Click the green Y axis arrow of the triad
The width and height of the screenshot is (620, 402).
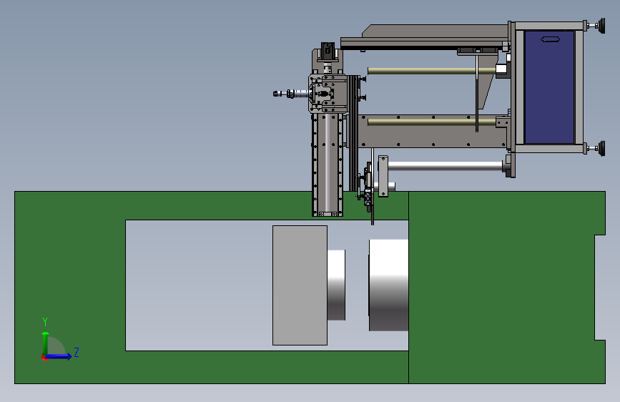(46, 343)
